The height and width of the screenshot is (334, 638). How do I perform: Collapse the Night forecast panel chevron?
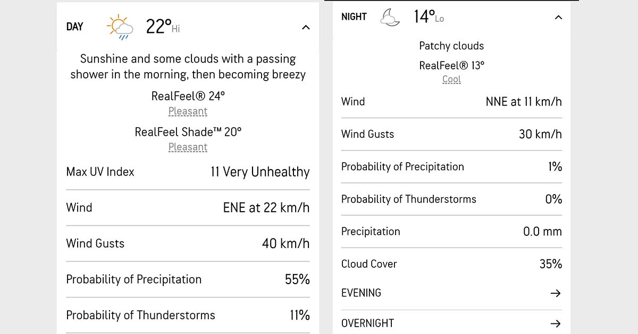[558, 17]
